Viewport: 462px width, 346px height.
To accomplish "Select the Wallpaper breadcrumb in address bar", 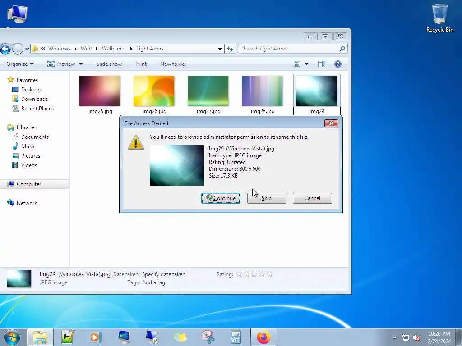I will pos(114,49).
